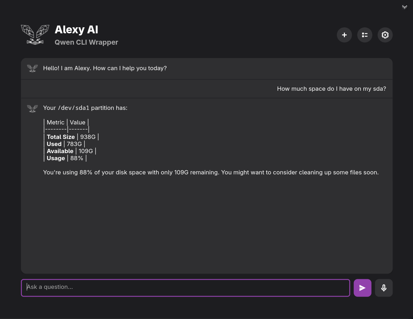Image resolution: width=413 pixels, height=319 pixels.
Task: Click the Alexy AI logo in header
Action: click(x=35, y=35)
